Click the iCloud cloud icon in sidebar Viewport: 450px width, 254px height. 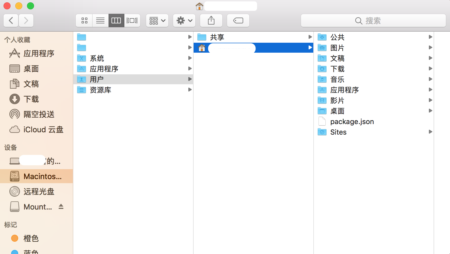coord(15,130)
